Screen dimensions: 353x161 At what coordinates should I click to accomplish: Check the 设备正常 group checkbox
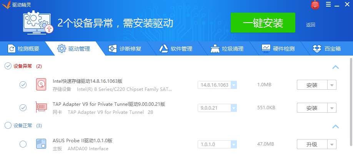pos(8,125)
